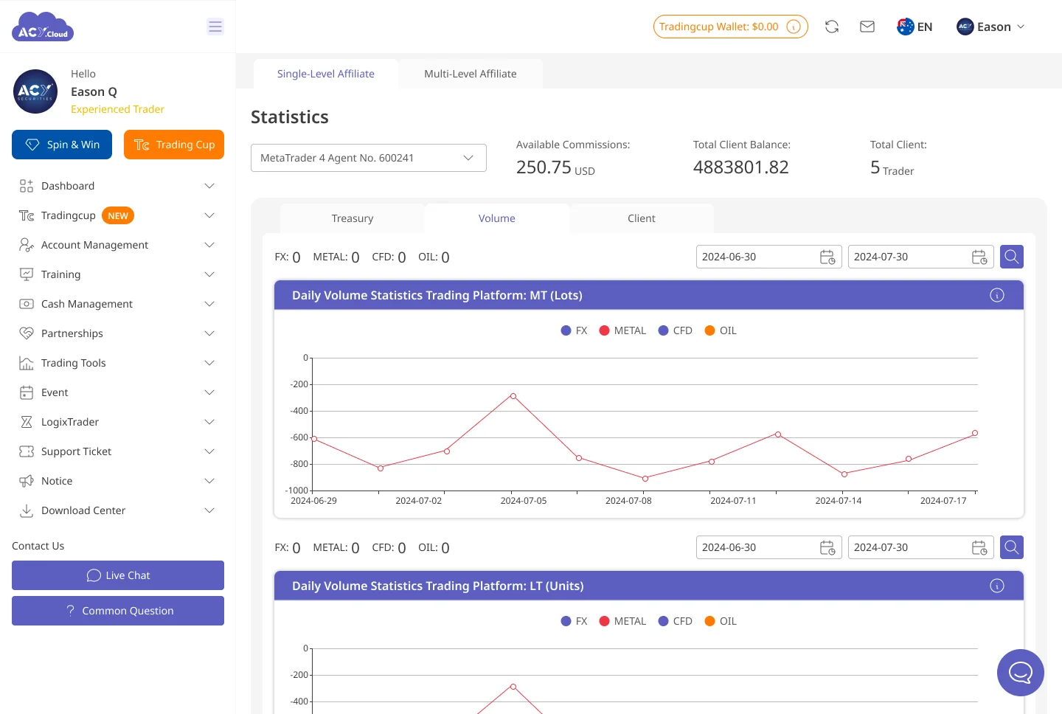
Task: Open the Client tab
Action: pyautogui.click(x=642, y=218)
